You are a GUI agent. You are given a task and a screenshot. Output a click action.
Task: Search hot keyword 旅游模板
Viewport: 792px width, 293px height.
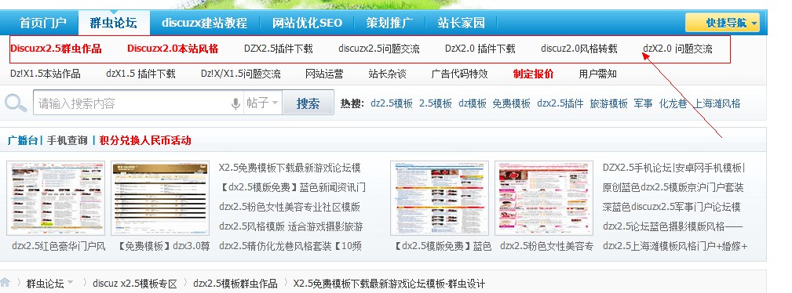coord(608,103)
